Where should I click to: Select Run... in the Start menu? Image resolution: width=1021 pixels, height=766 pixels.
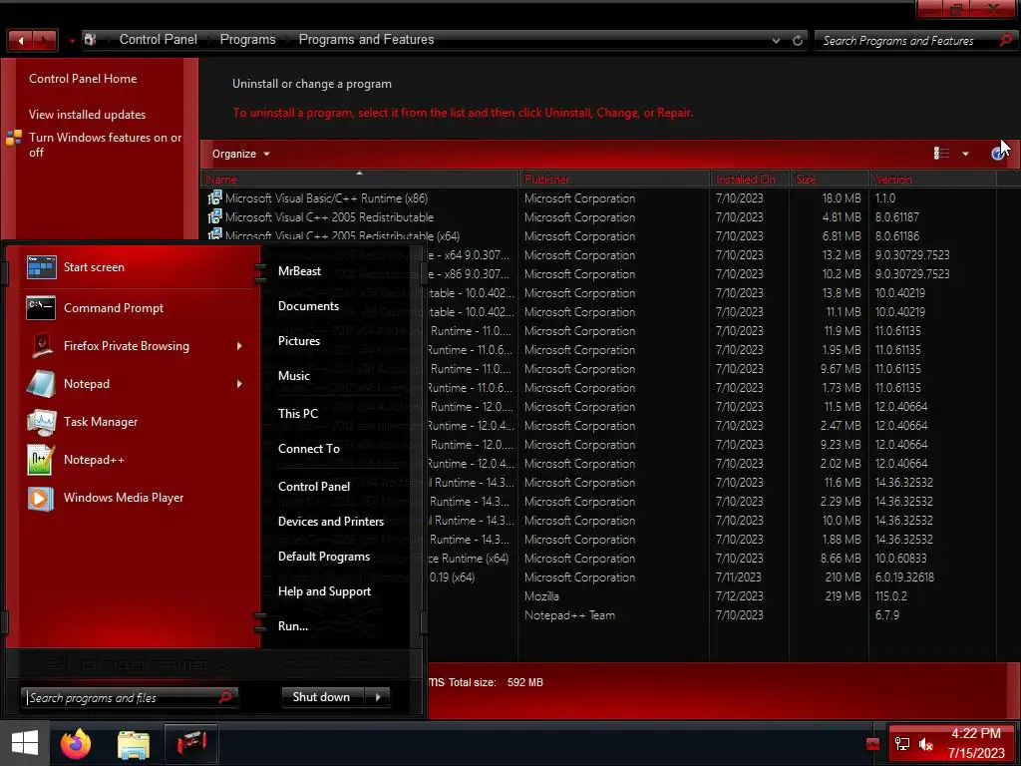click(293, 626)
